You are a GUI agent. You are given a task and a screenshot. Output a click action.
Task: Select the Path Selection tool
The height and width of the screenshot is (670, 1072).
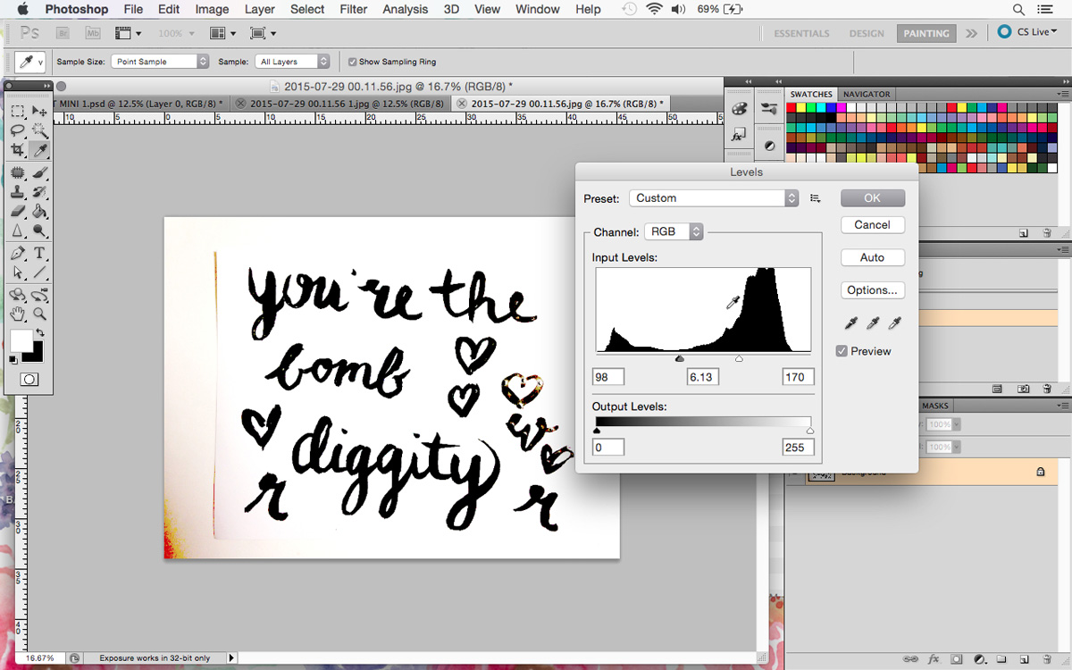tap(17, 273)
